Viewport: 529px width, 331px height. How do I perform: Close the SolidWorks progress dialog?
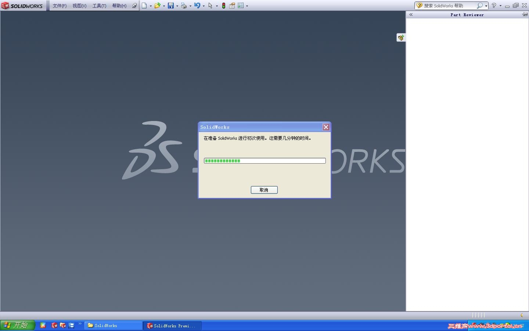326,127
